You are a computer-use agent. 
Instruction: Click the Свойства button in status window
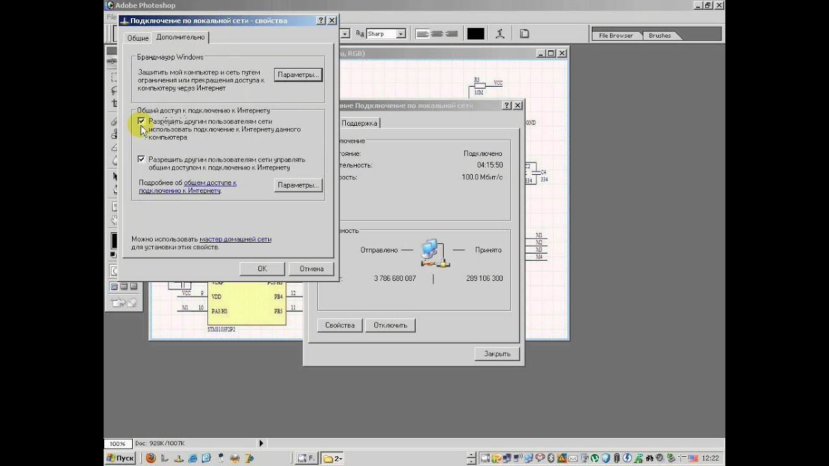pos(340,325)
